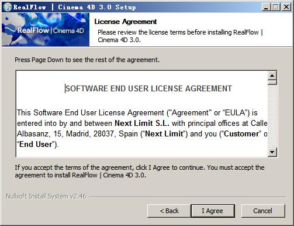294x226 pixels.
Task: Click the SOFTWARE END USER LICENSE AGREEMENT heading
Action: point(148,88)
